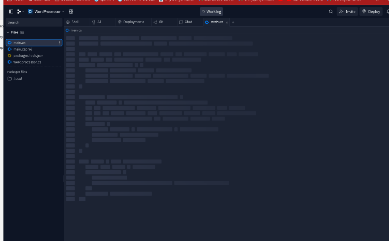Open the WordProcessor project name dropdown

click(46, 11)
